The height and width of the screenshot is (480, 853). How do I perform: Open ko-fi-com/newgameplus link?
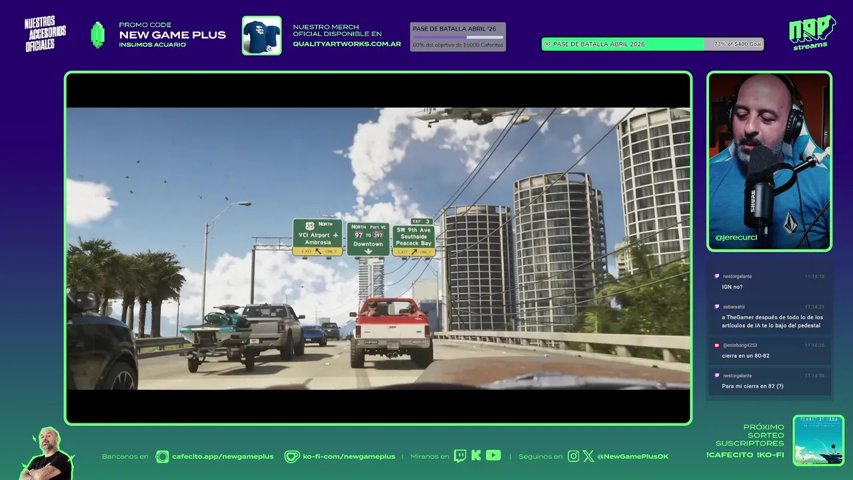[x=349, y=457]
